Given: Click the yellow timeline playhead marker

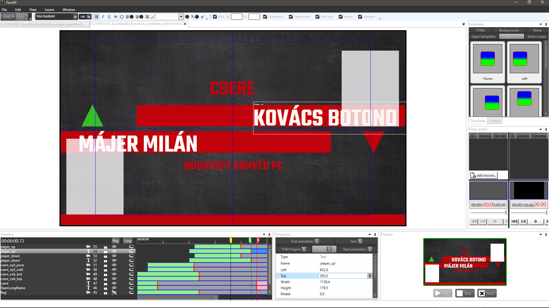Looking at the screenshot, I should click(231, 240).
